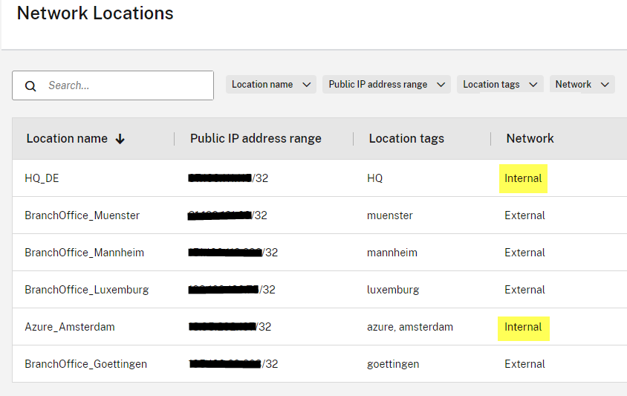Click the 'azure, amsterdam' location tags cell

(410, 327)
